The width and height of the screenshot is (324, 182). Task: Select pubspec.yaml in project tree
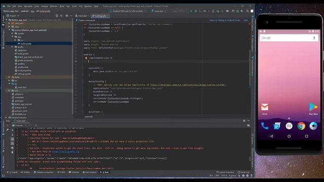point(21,111)
